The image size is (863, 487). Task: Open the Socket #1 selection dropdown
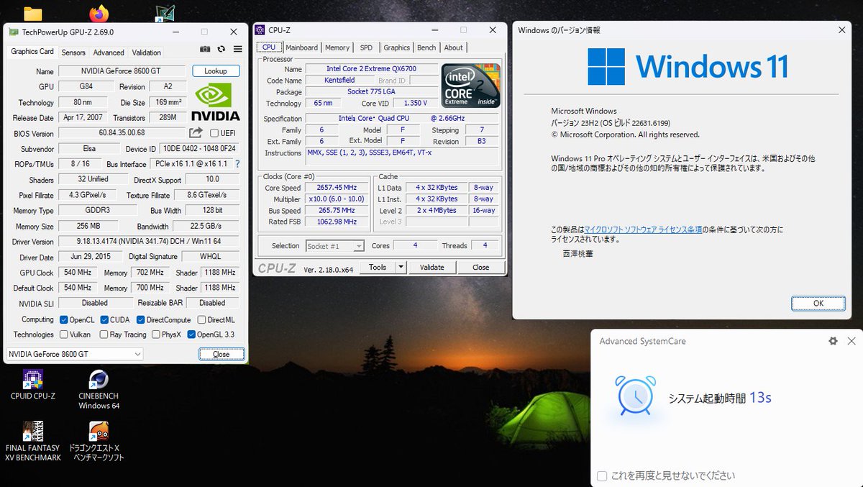334,246
